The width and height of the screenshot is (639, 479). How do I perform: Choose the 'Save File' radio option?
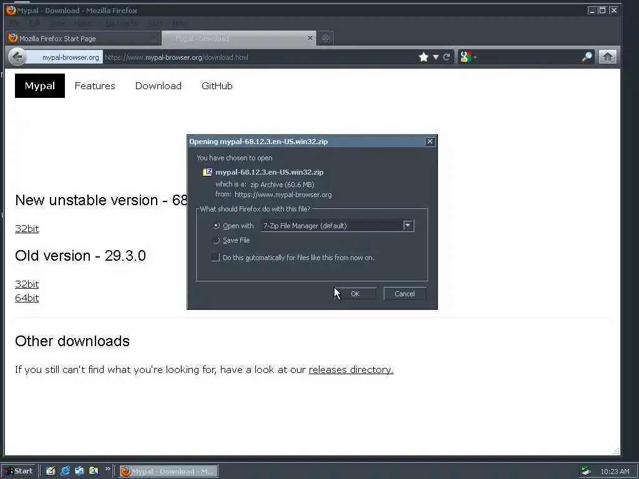pyautogui.click(x=217, y=240)
